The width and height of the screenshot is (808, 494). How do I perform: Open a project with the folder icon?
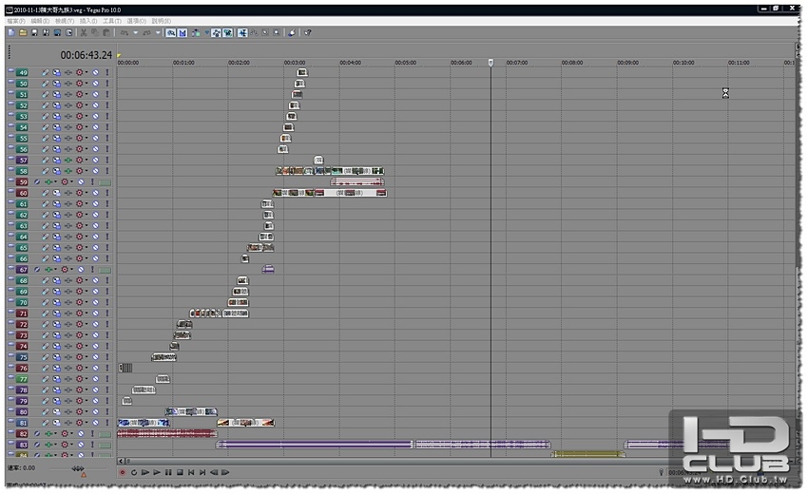[23, 32]
